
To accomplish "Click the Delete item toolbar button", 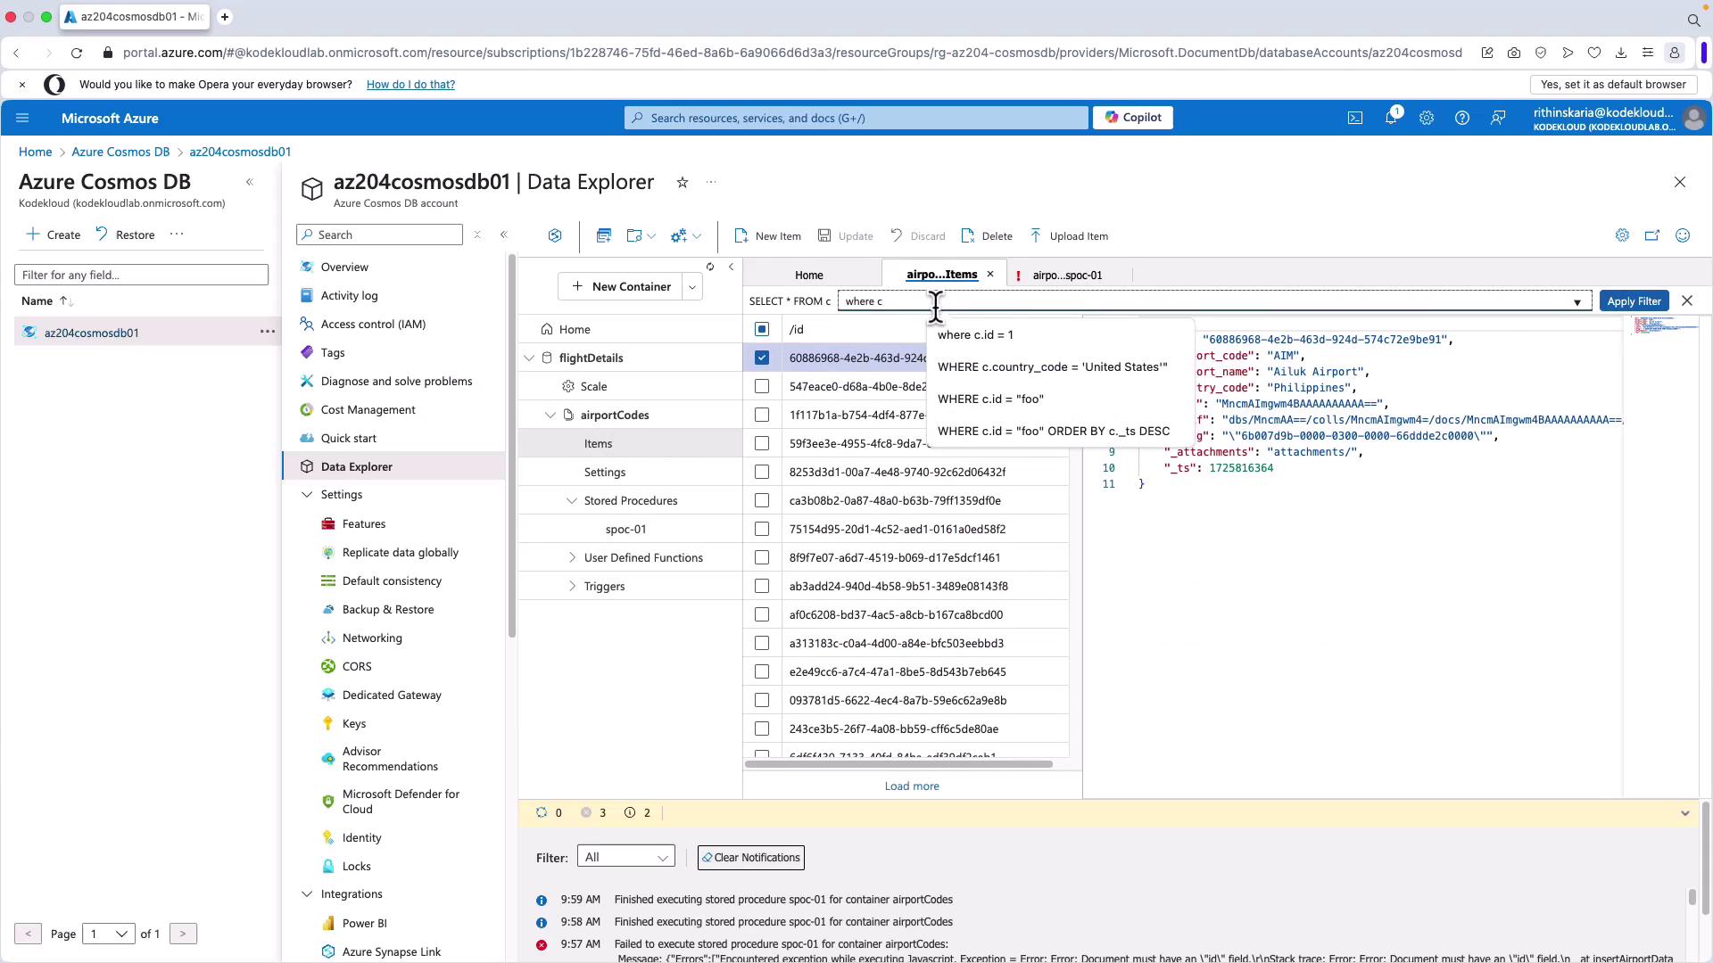I will (987, 236).
